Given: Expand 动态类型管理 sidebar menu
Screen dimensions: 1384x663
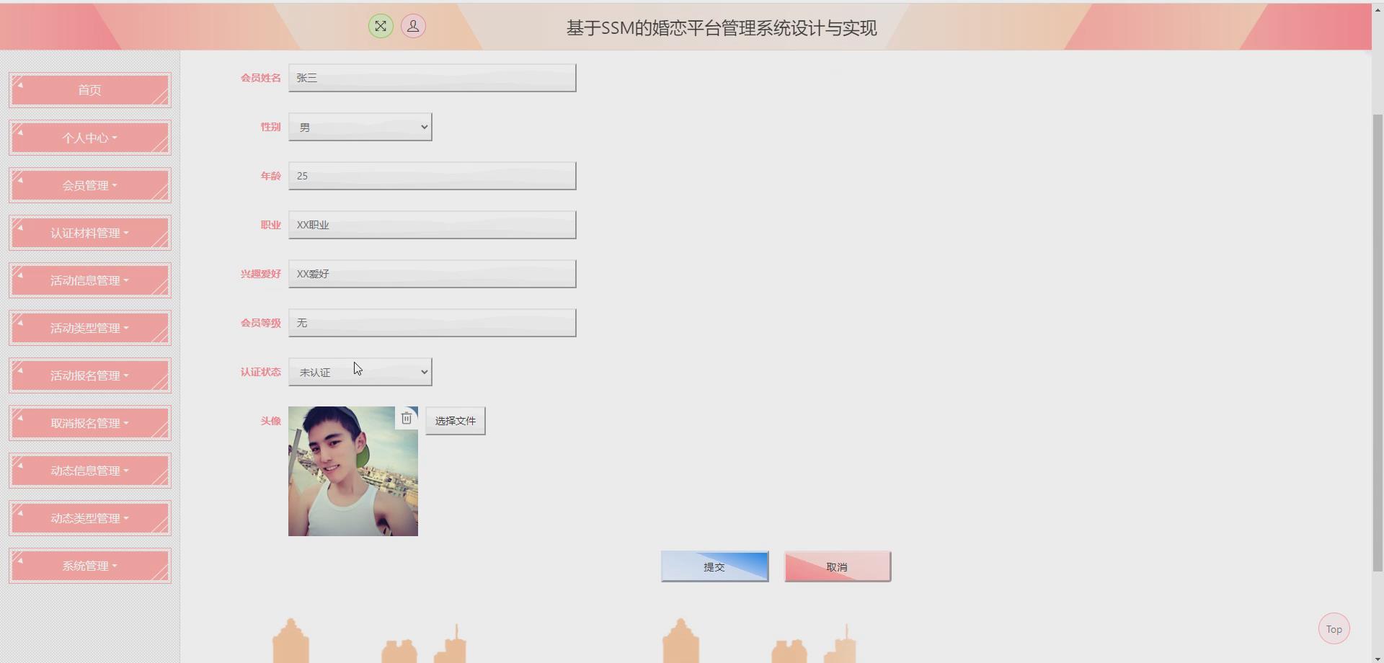Looking at the screenshot, I should point(90,518).
